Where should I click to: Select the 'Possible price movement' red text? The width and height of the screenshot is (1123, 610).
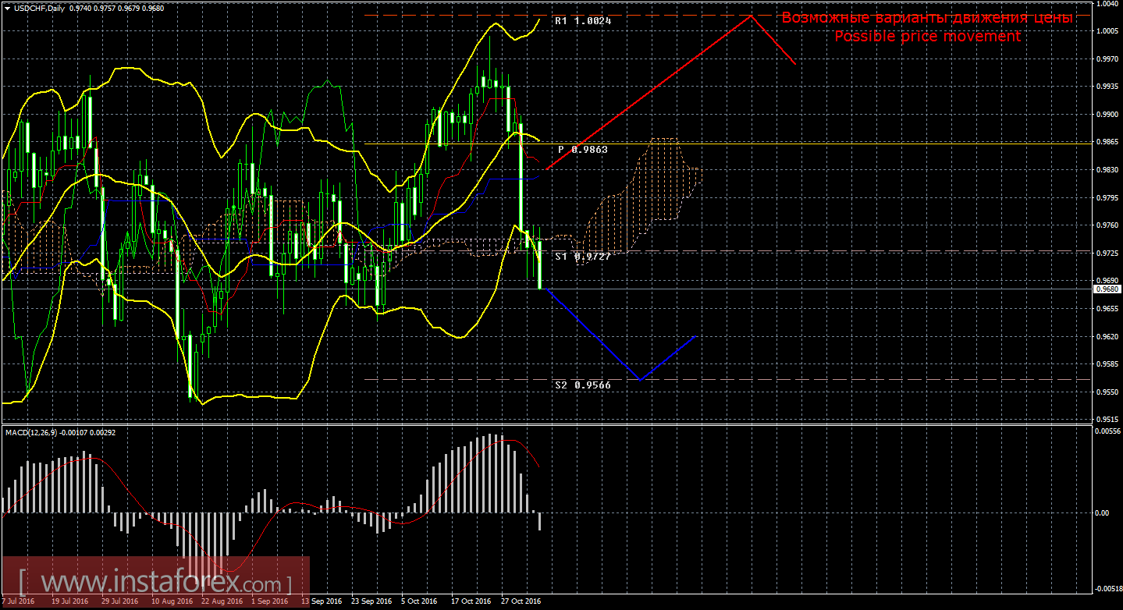click(x=927, y=37)
